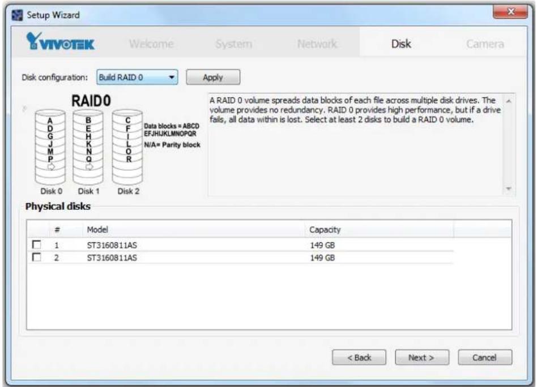Switch to the System tab

tap(233, 44)
